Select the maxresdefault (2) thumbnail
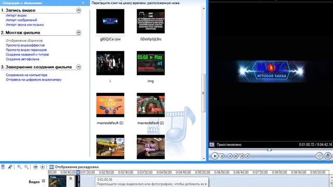The width and height of the screenshot is (333, 187). pos(151,105)
